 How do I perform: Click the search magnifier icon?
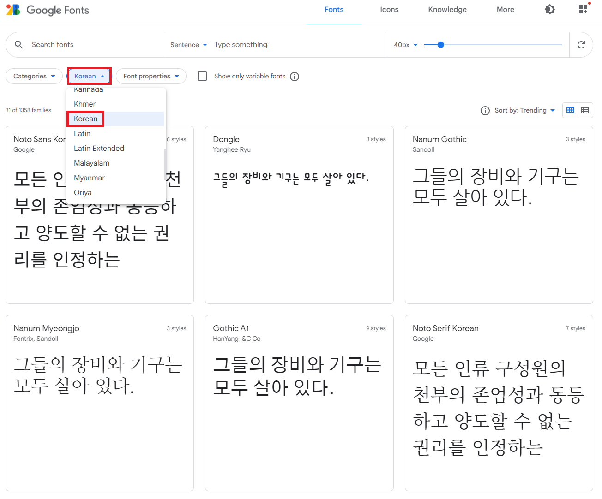(19, 45)
